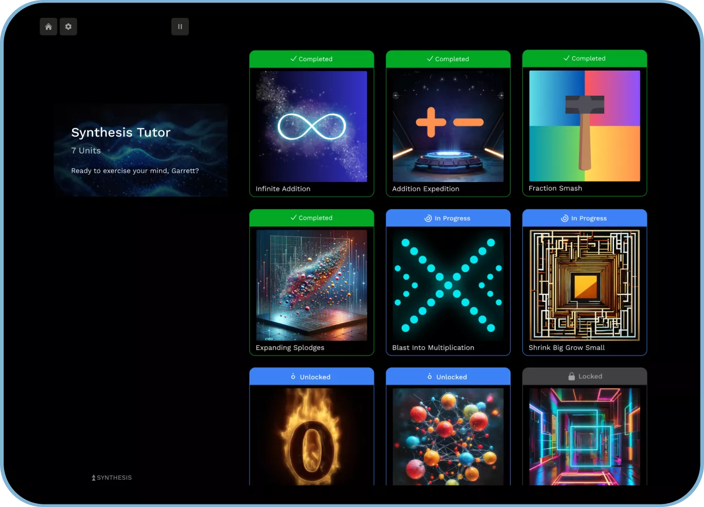
Task: Open the Shrink Big Grow Small maze image
Action: 585,285
